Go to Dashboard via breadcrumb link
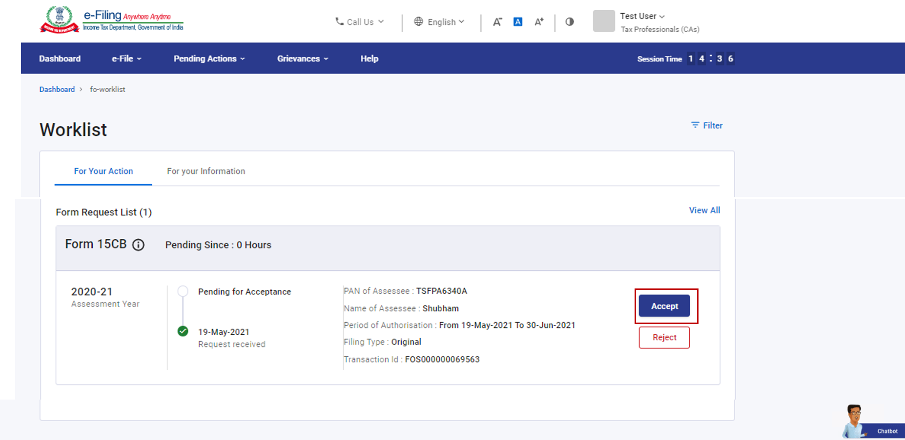The image size is (905, 440). 57,90
